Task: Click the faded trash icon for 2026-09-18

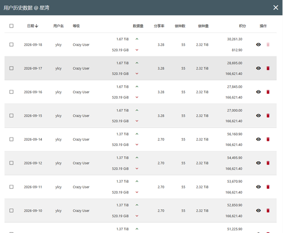Action: [268, 45]
